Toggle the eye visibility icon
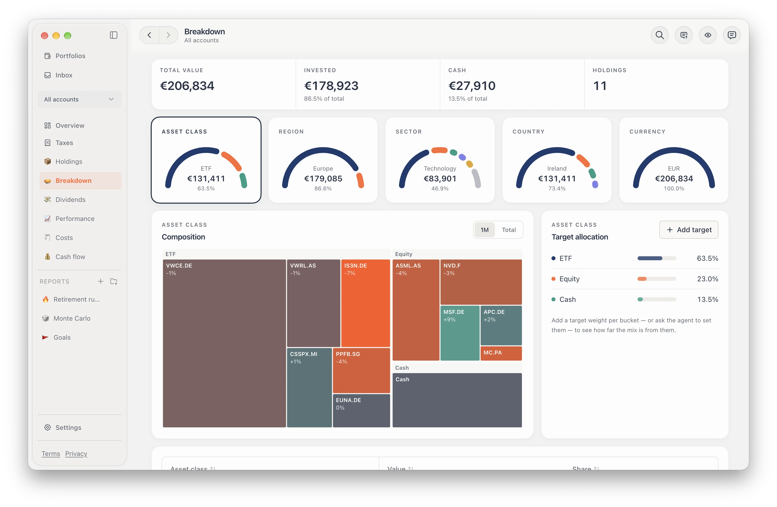This screenshot has width=777, height=507. click(707, 35)
